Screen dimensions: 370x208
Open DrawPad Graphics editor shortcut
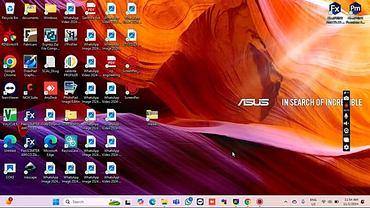pyautogui.click(x=30, y=66)
